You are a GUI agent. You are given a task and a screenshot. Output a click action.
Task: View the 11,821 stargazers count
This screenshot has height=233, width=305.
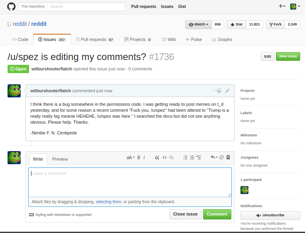[x=254, y=25]
